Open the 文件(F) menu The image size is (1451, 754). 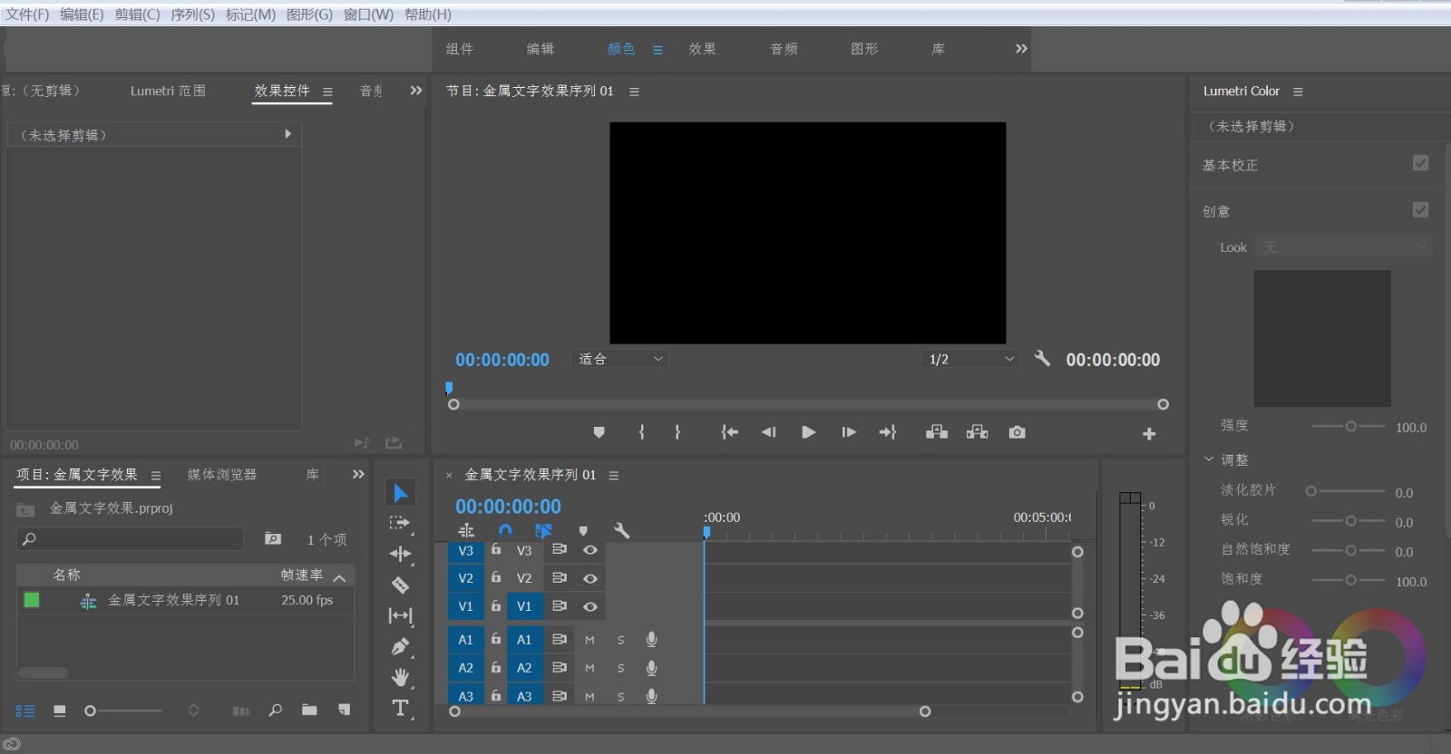tap(27, 14)
